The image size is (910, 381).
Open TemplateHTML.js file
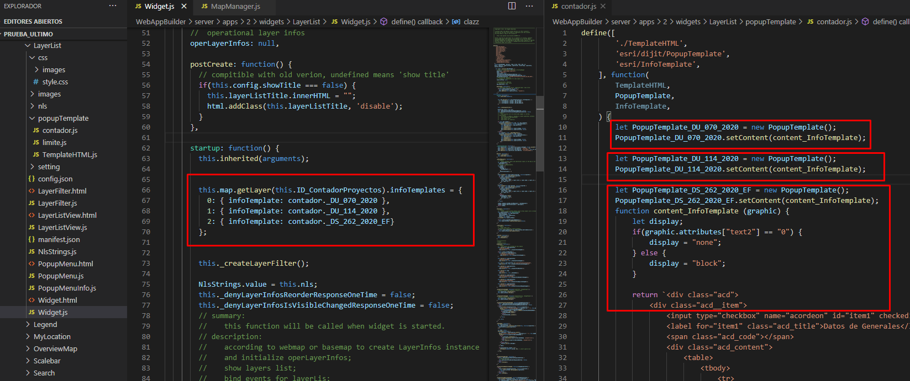pos(70,155)
